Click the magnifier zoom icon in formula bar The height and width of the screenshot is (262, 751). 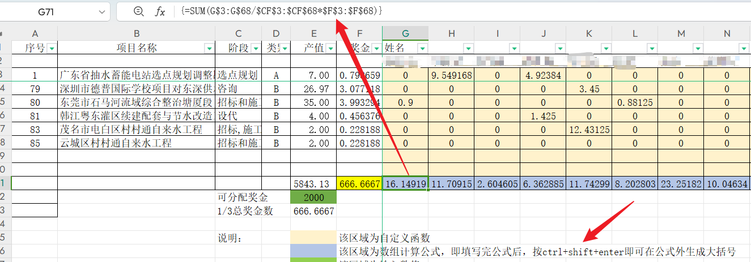pyautogui.click(x=138, y=11)
